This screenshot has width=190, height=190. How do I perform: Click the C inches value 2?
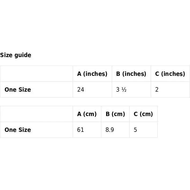tap(157, 90)
